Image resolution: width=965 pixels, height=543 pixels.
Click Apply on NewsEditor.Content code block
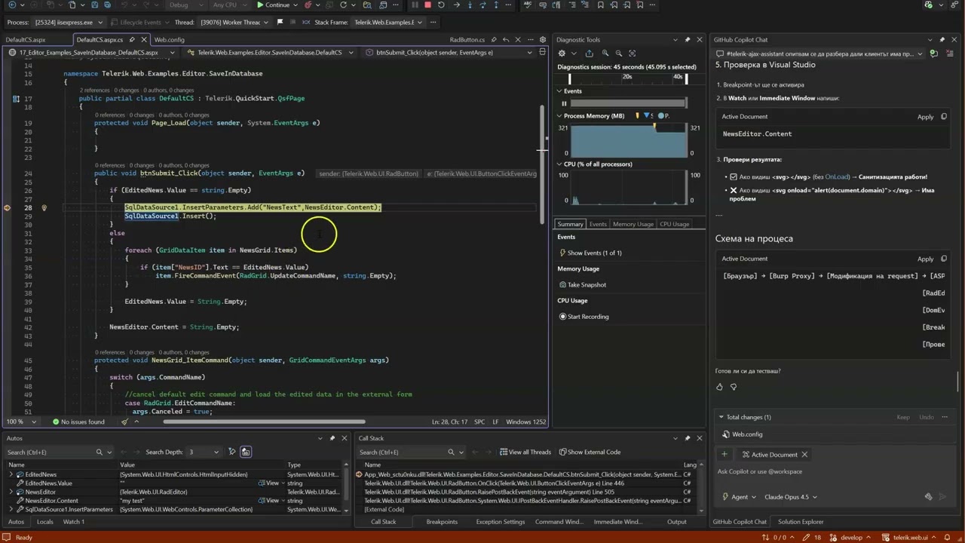(x=925, y=117)
